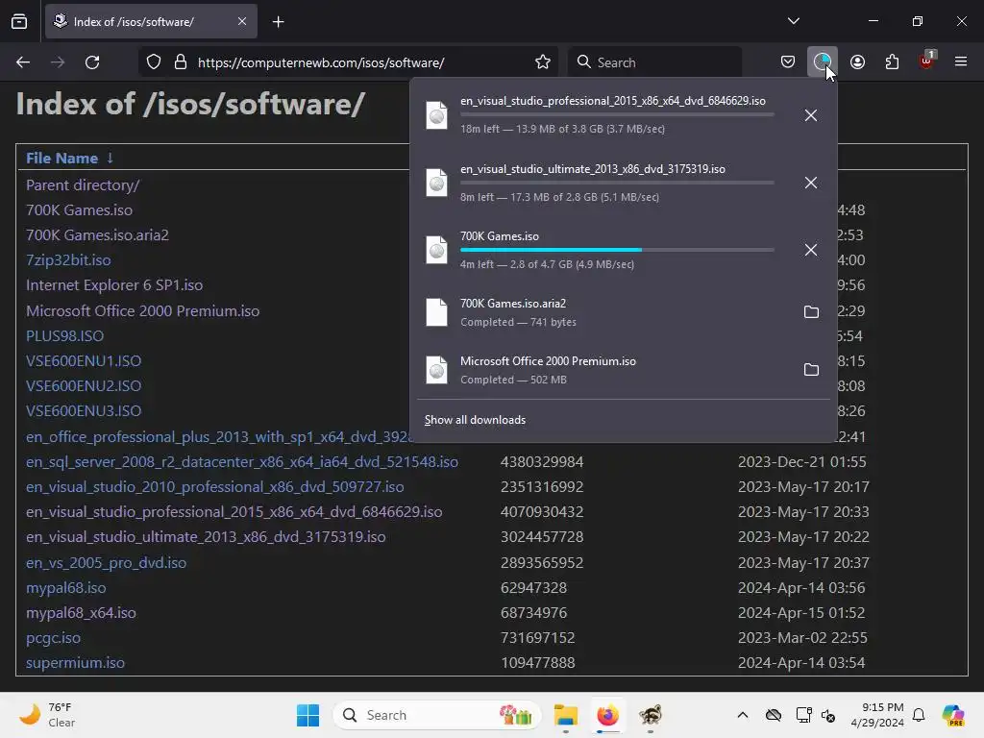This screenshot has height=738, width=984.
Task: Download PLUS98.ISO file
Action: [64, 335]
